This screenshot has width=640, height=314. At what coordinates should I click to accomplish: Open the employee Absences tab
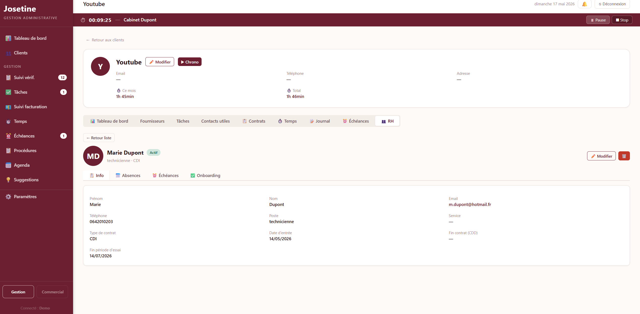(x=128, y=175)
